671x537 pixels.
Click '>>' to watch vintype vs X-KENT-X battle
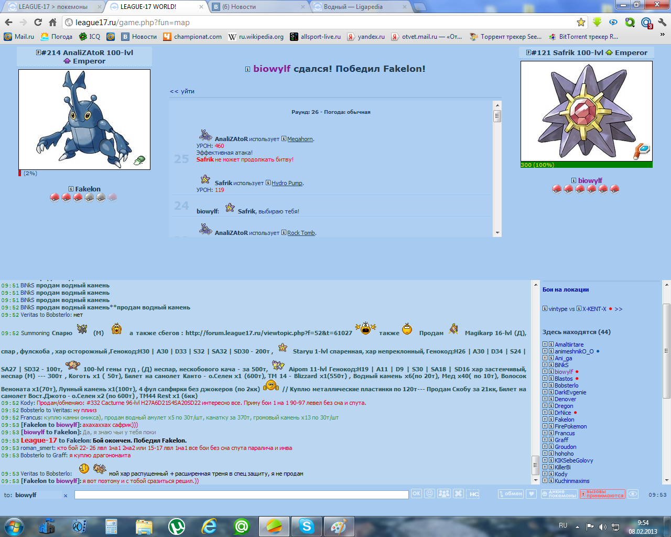619,309
